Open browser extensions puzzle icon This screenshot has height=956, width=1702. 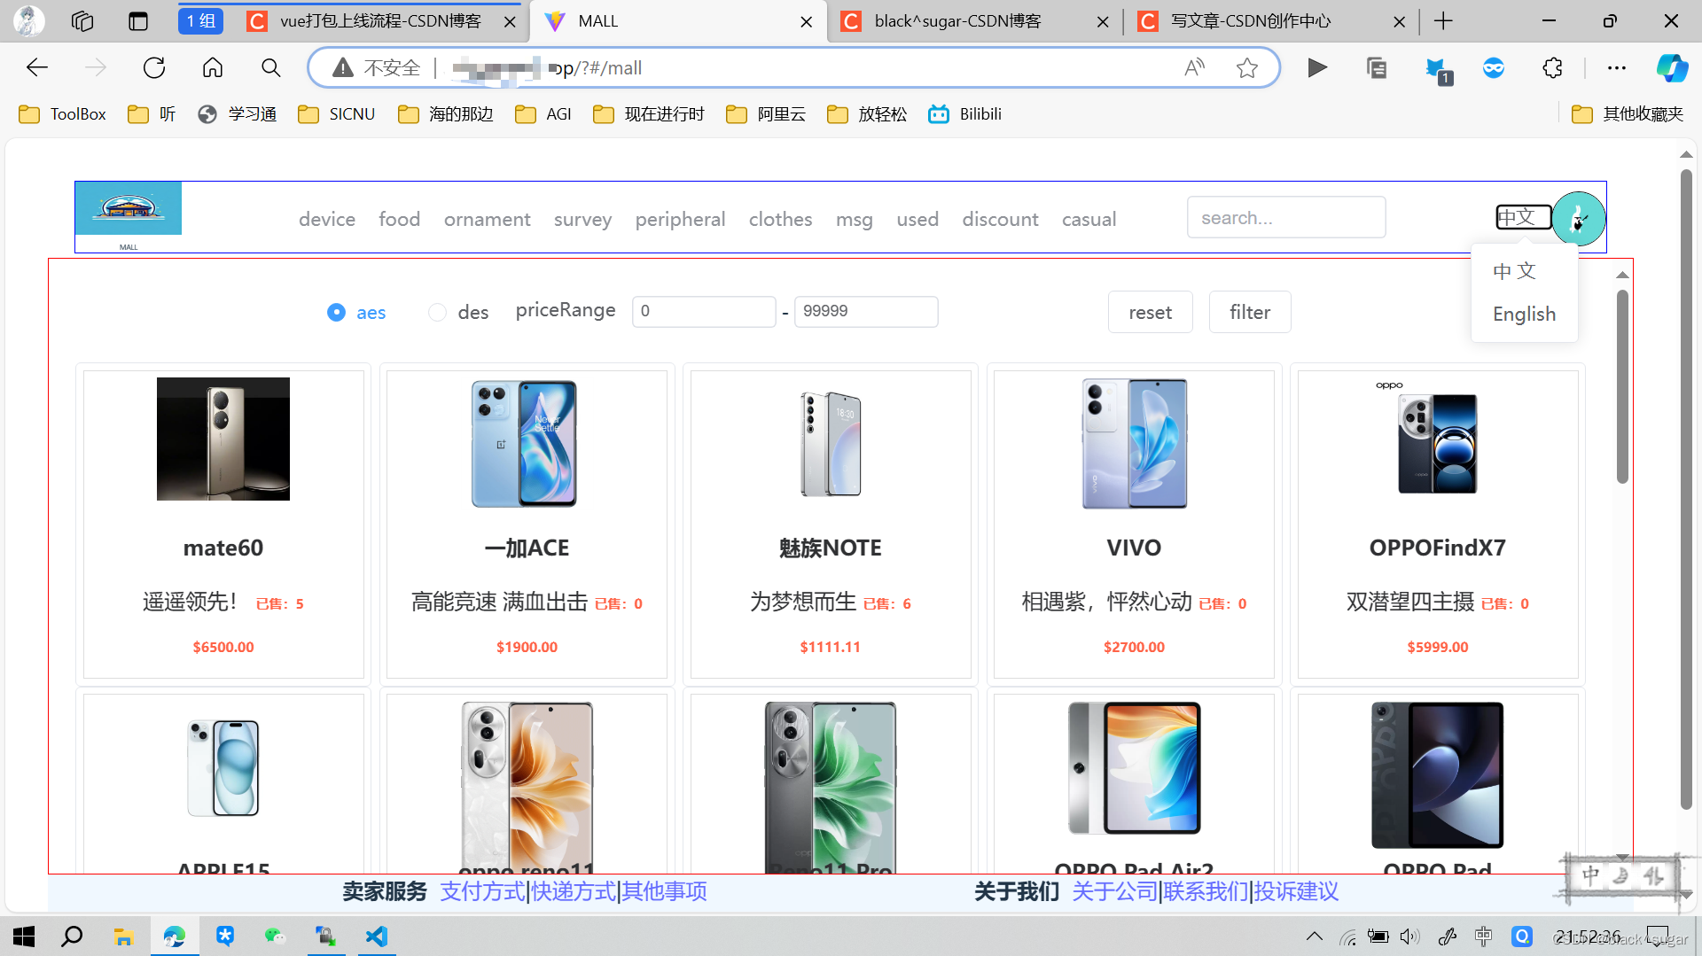pos(1552,67)
